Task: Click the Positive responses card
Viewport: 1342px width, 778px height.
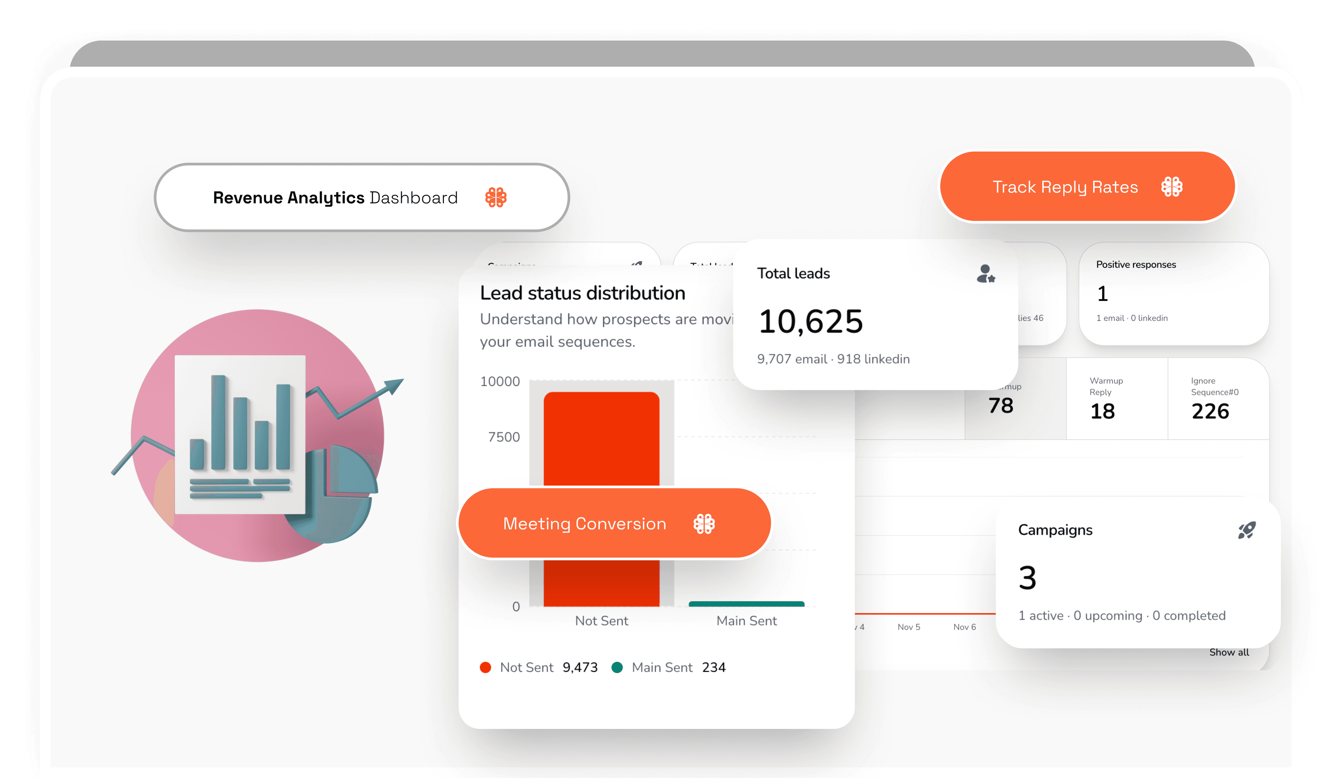Action: (x=1174, y=293)
